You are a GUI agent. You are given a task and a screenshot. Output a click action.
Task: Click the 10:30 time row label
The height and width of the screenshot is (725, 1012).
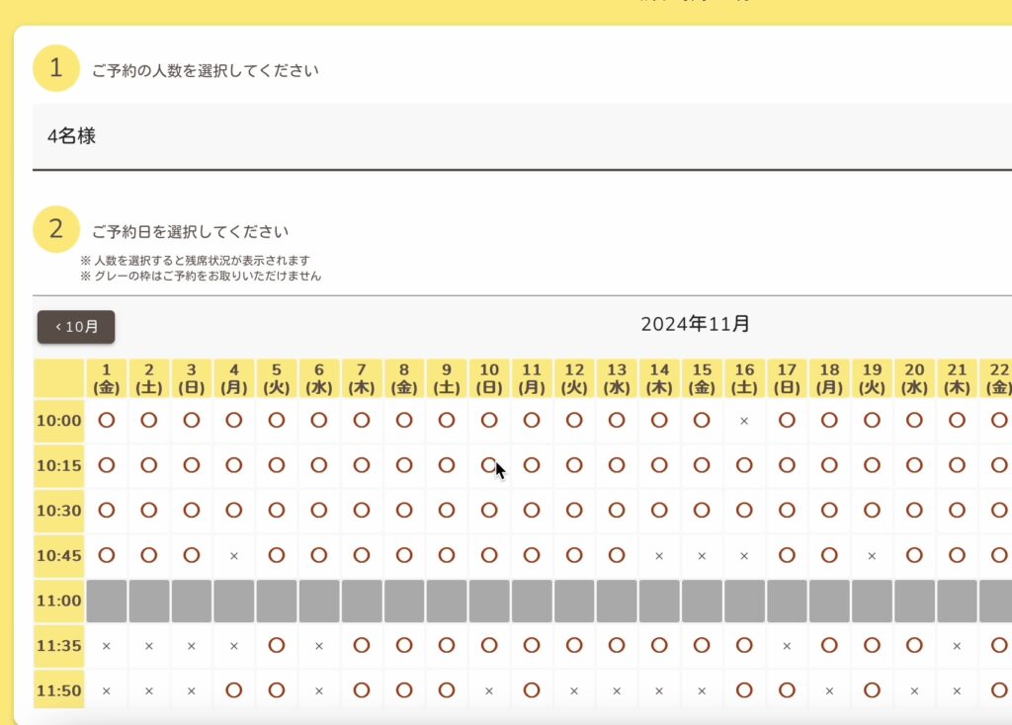point(58,511)
